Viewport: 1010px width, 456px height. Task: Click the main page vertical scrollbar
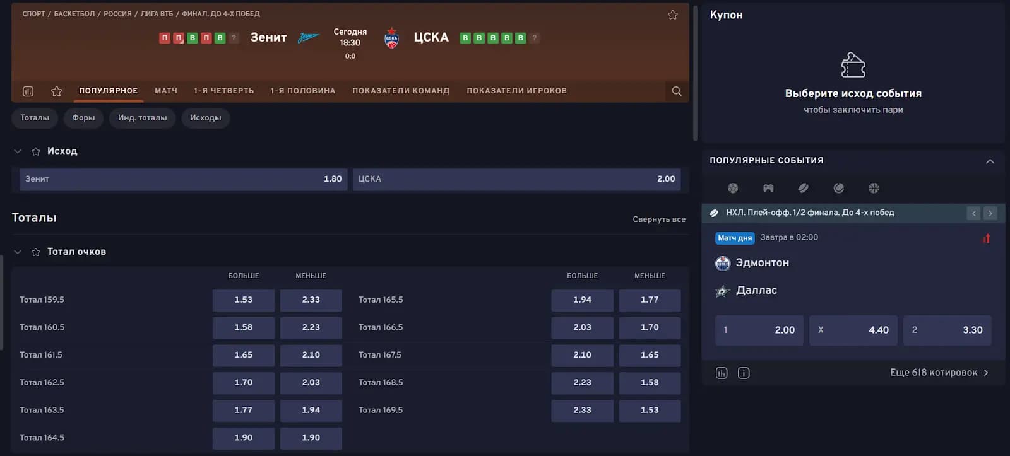pyautogui.click(x=695, y=74)
